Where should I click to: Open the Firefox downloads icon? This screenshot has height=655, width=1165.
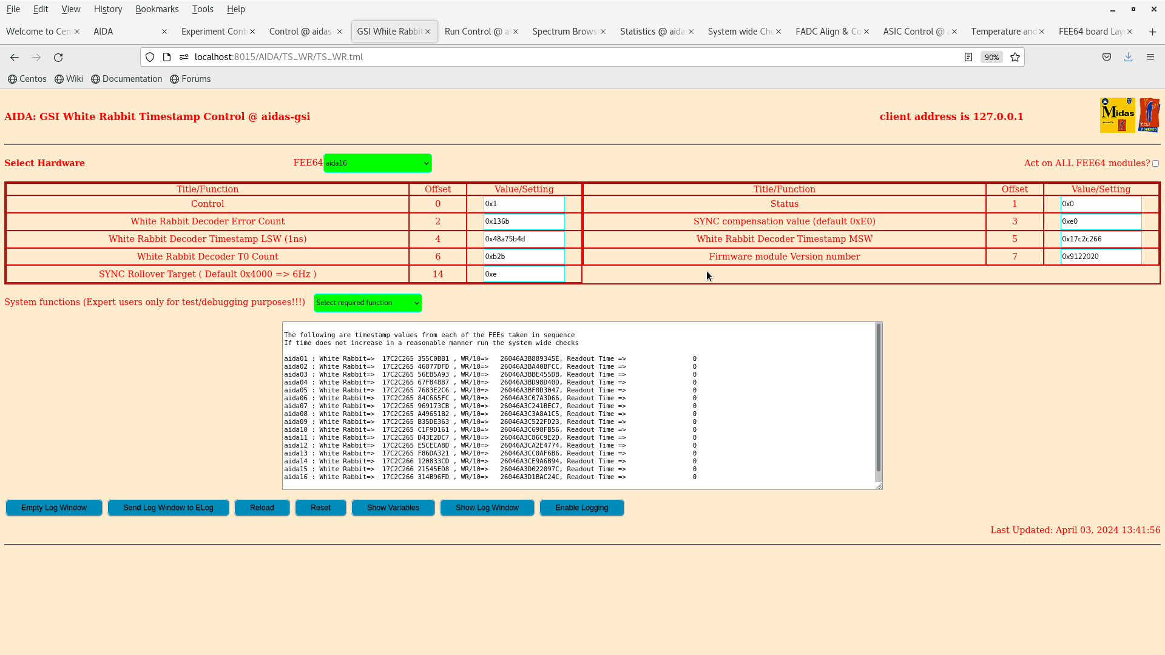click(x=1128, y=57)
